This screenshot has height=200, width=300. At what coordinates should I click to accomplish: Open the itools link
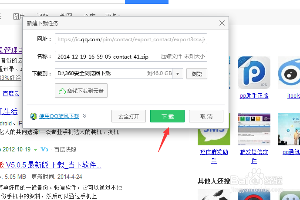pos(293,95)
